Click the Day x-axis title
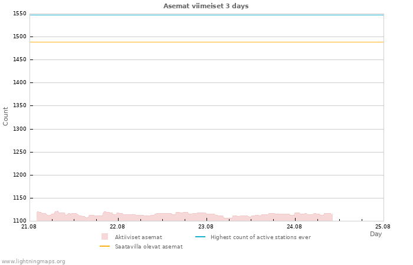 pos(376,234)
